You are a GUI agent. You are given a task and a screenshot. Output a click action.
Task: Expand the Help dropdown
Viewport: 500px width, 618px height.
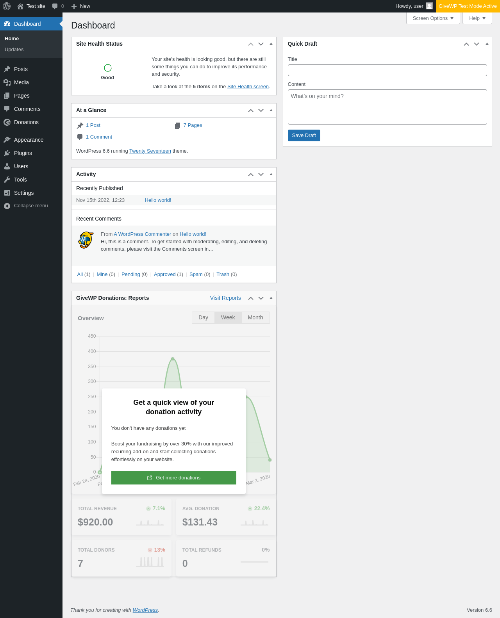[x=477, y=18]
